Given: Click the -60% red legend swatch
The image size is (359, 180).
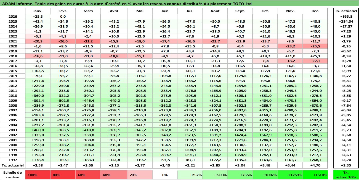Looking at the screenshot, I should coord(88,175).
